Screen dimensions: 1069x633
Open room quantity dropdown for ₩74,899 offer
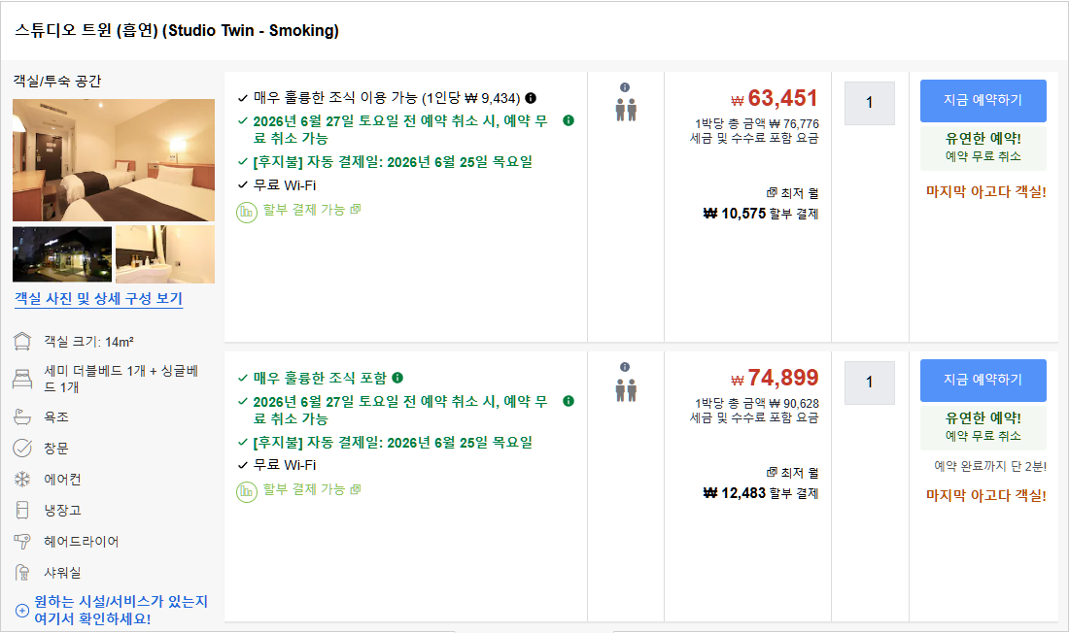pos(869,383)
